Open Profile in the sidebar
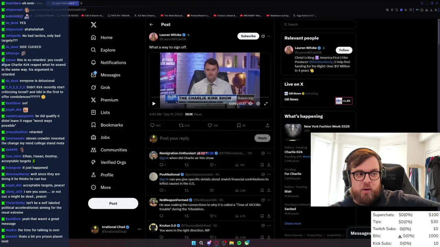Image resolution: width=440 pixels, height=247 pixels. click(102, 175)
